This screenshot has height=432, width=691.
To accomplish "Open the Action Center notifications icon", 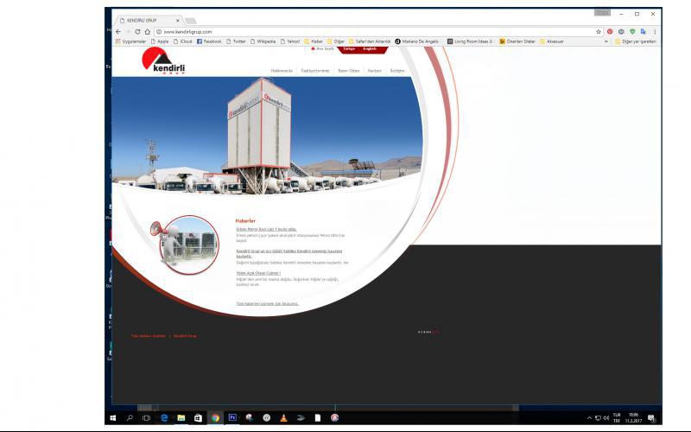I will (651, 418).
